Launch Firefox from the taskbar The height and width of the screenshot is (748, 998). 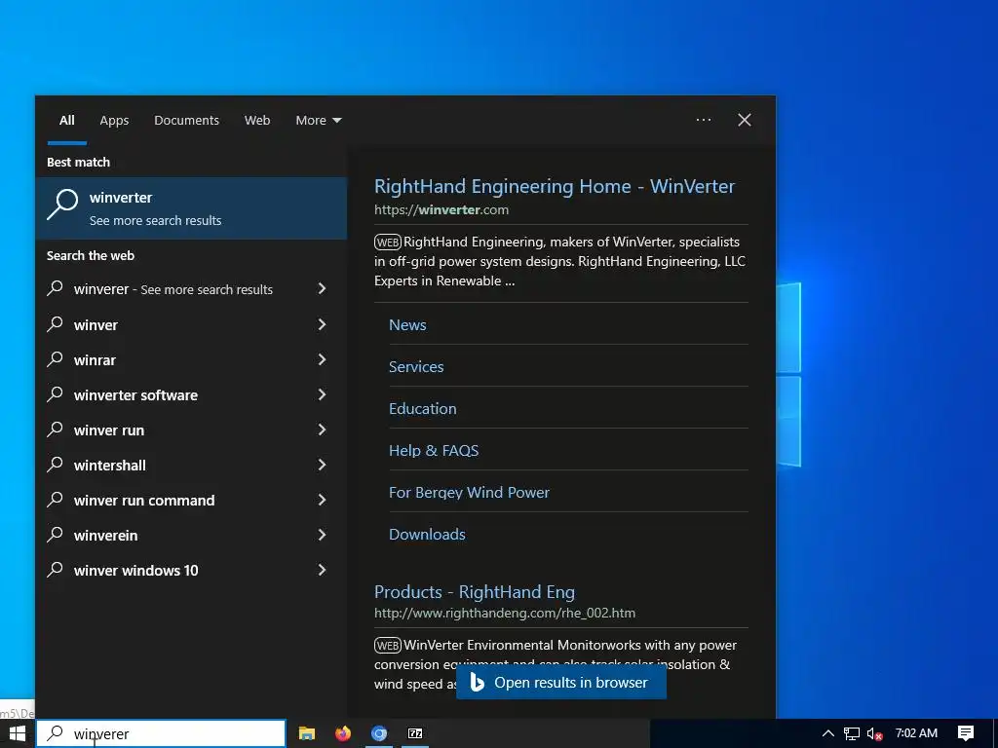[343, 733]
